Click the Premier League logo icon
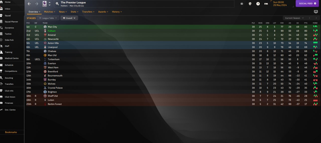 (x=44, y=4)
